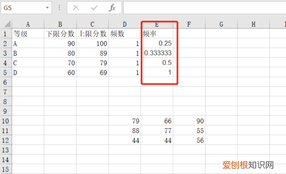Click into the formula bar input

click(x=204, y=8)
